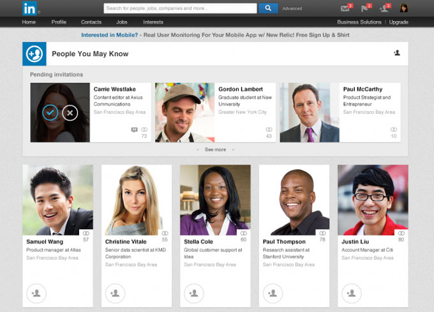Open the Contacts menu
This screenshot has width=434, height=312.
(x=91, y=22)
